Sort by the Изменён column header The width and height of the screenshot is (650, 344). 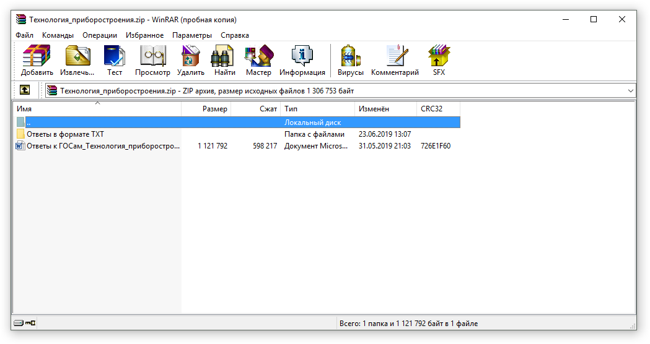coord(385,109)
